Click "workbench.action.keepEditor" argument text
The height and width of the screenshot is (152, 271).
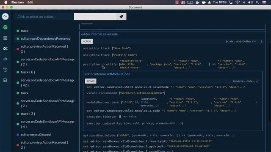point(142,93)
